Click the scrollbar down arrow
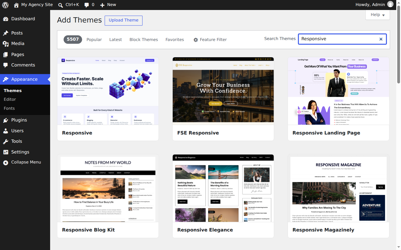Image resolution: width=401 pixels, height=250 pixels. pos(398,247)
